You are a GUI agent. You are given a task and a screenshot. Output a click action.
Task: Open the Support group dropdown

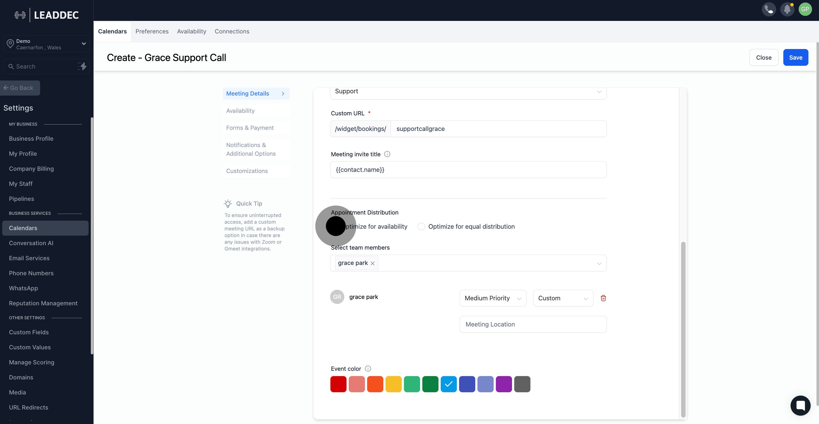pyautogui.click(x=468, y=92)
